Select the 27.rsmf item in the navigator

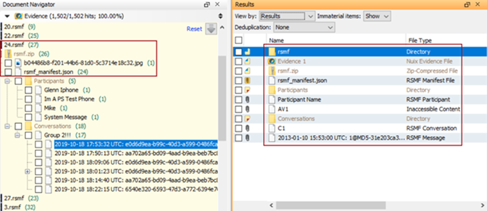[11, 198]
